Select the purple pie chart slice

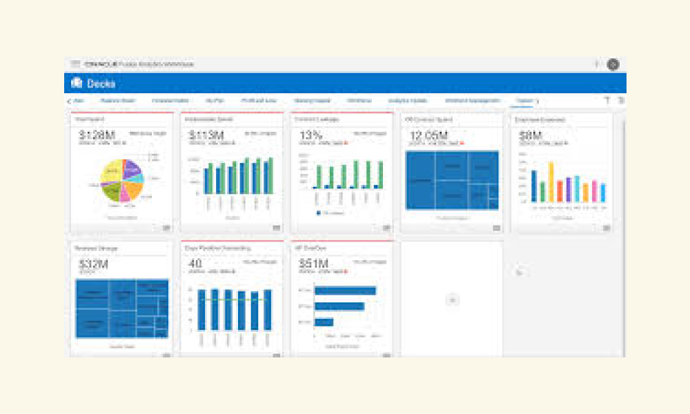[x=132, y=168]
